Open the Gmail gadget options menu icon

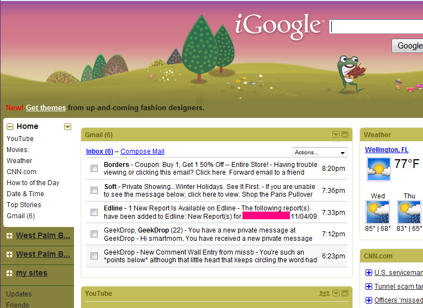tap(336, 135)
